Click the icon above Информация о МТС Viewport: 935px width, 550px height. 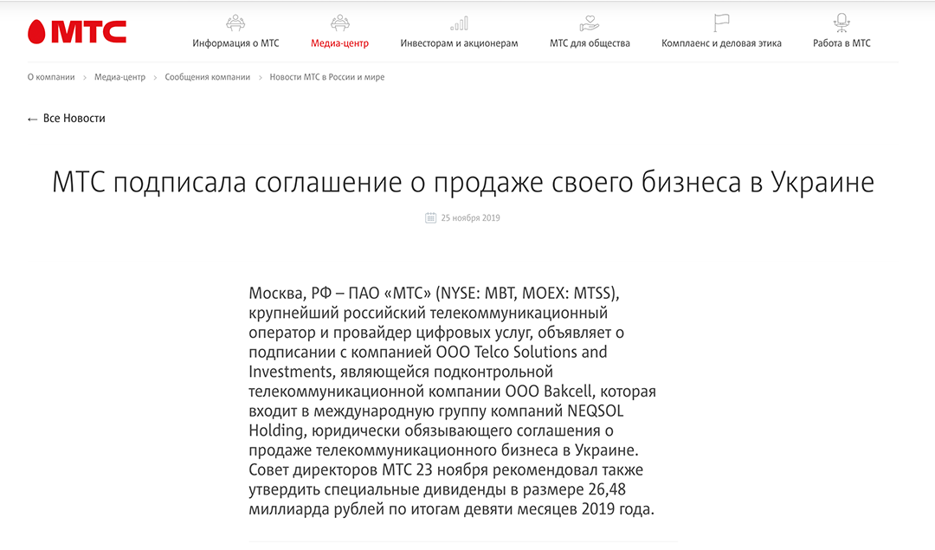[x=235, y=23]
